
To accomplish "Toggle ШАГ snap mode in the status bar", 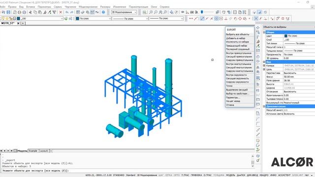I will click(161, 175).
